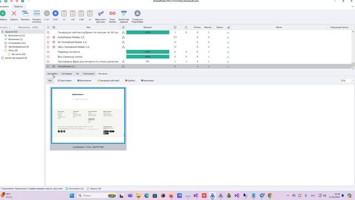Image resolution: width=355 pixels, height=200 pixels.
Task: Toggle stop square of 'Генерация сайтмап' row
Action: pyautogui.click(x=48, y=32)
